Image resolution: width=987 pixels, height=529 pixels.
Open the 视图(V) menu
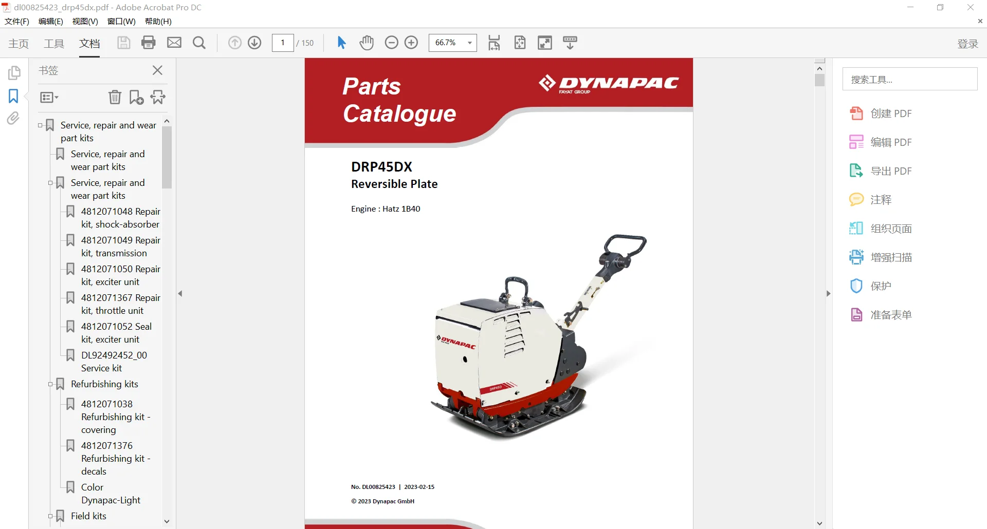(x=85, y=21)
